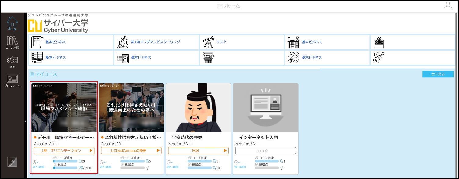Click the 0/5 コース進捗 progress bar

click(133, 161)
